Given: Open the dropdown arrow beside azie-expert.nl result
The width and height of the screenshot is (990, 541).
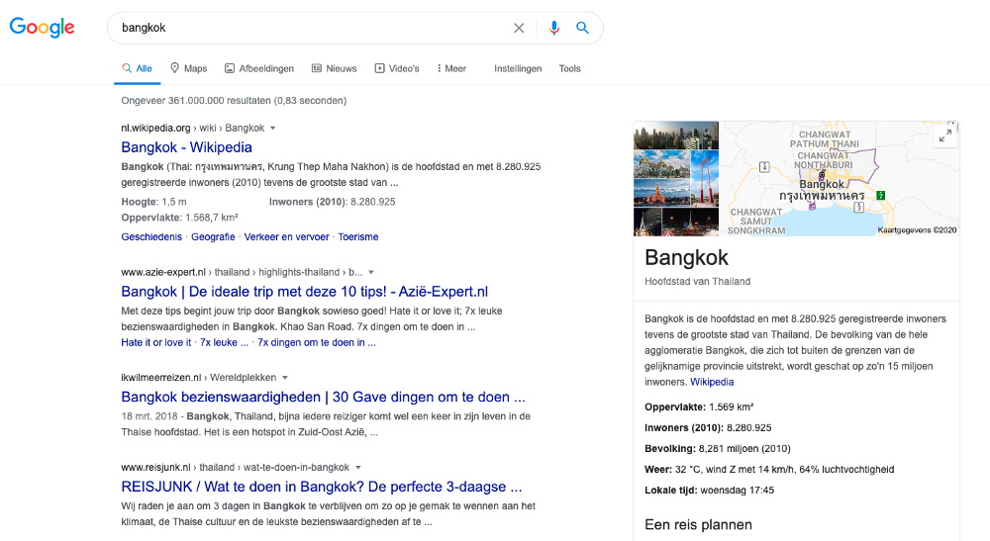Looking at the screenshot, I should 371,272.
